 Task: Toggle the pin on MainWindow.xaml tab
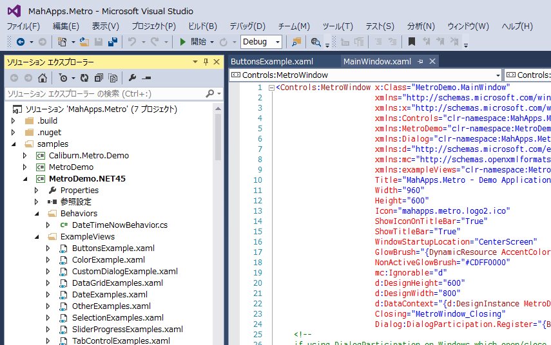point(420,61)
